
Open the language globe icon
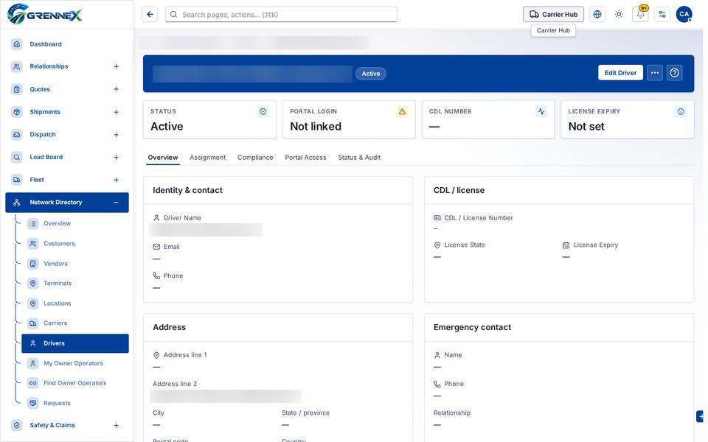(x=597, y=15)
